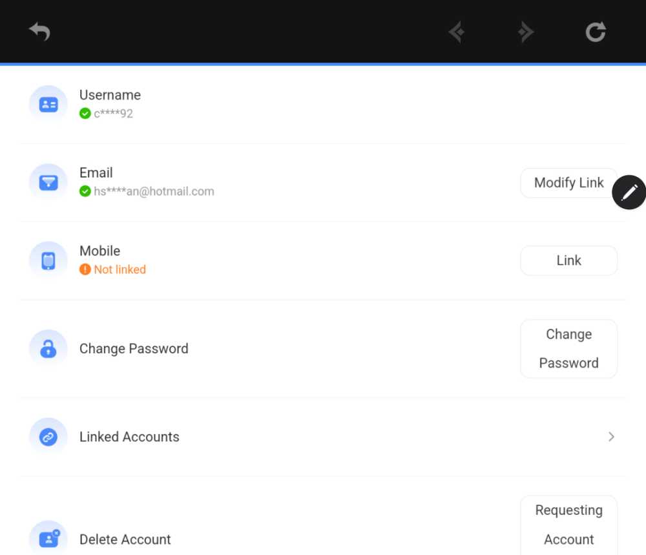Image resolution: width=646 pixels, height=555 pixels.
Task: Select the Change Password lock icon
Action: click(48, 349)
